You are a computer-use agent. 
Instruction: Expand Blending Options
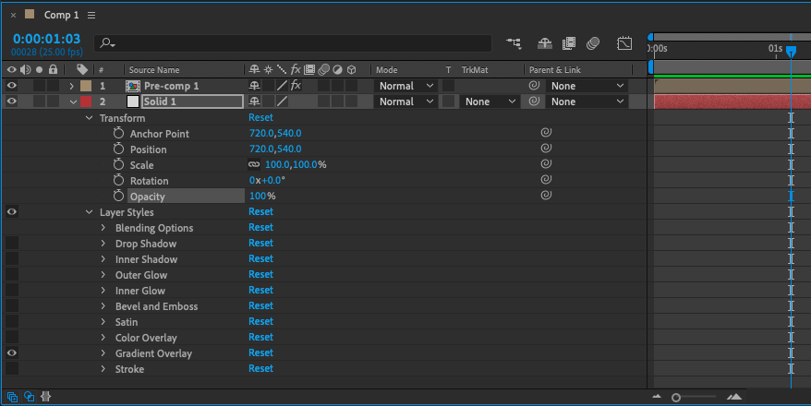103,228
